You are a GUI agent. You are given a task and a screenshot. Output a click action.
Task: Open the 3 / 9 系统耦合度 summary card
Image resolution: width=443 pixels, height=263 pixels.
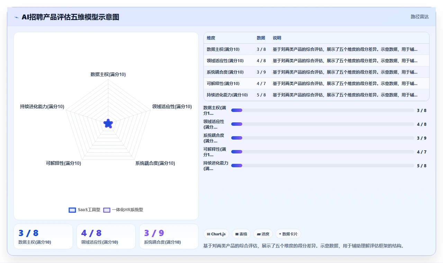point(169,236)
